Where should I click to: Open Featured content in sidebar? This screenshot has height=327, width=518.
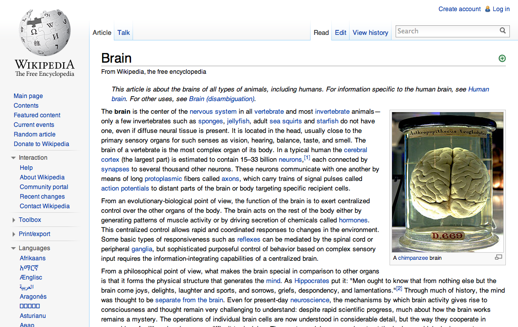click(x=37, y=115)
